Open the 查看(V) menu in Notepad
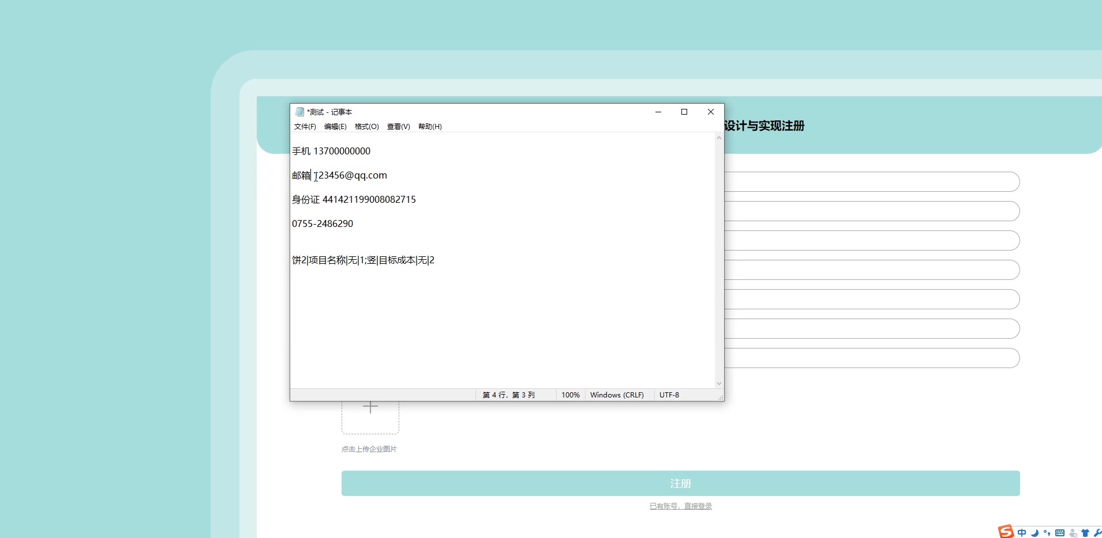Screen dimensions: 1102x538 coord(399,127)
